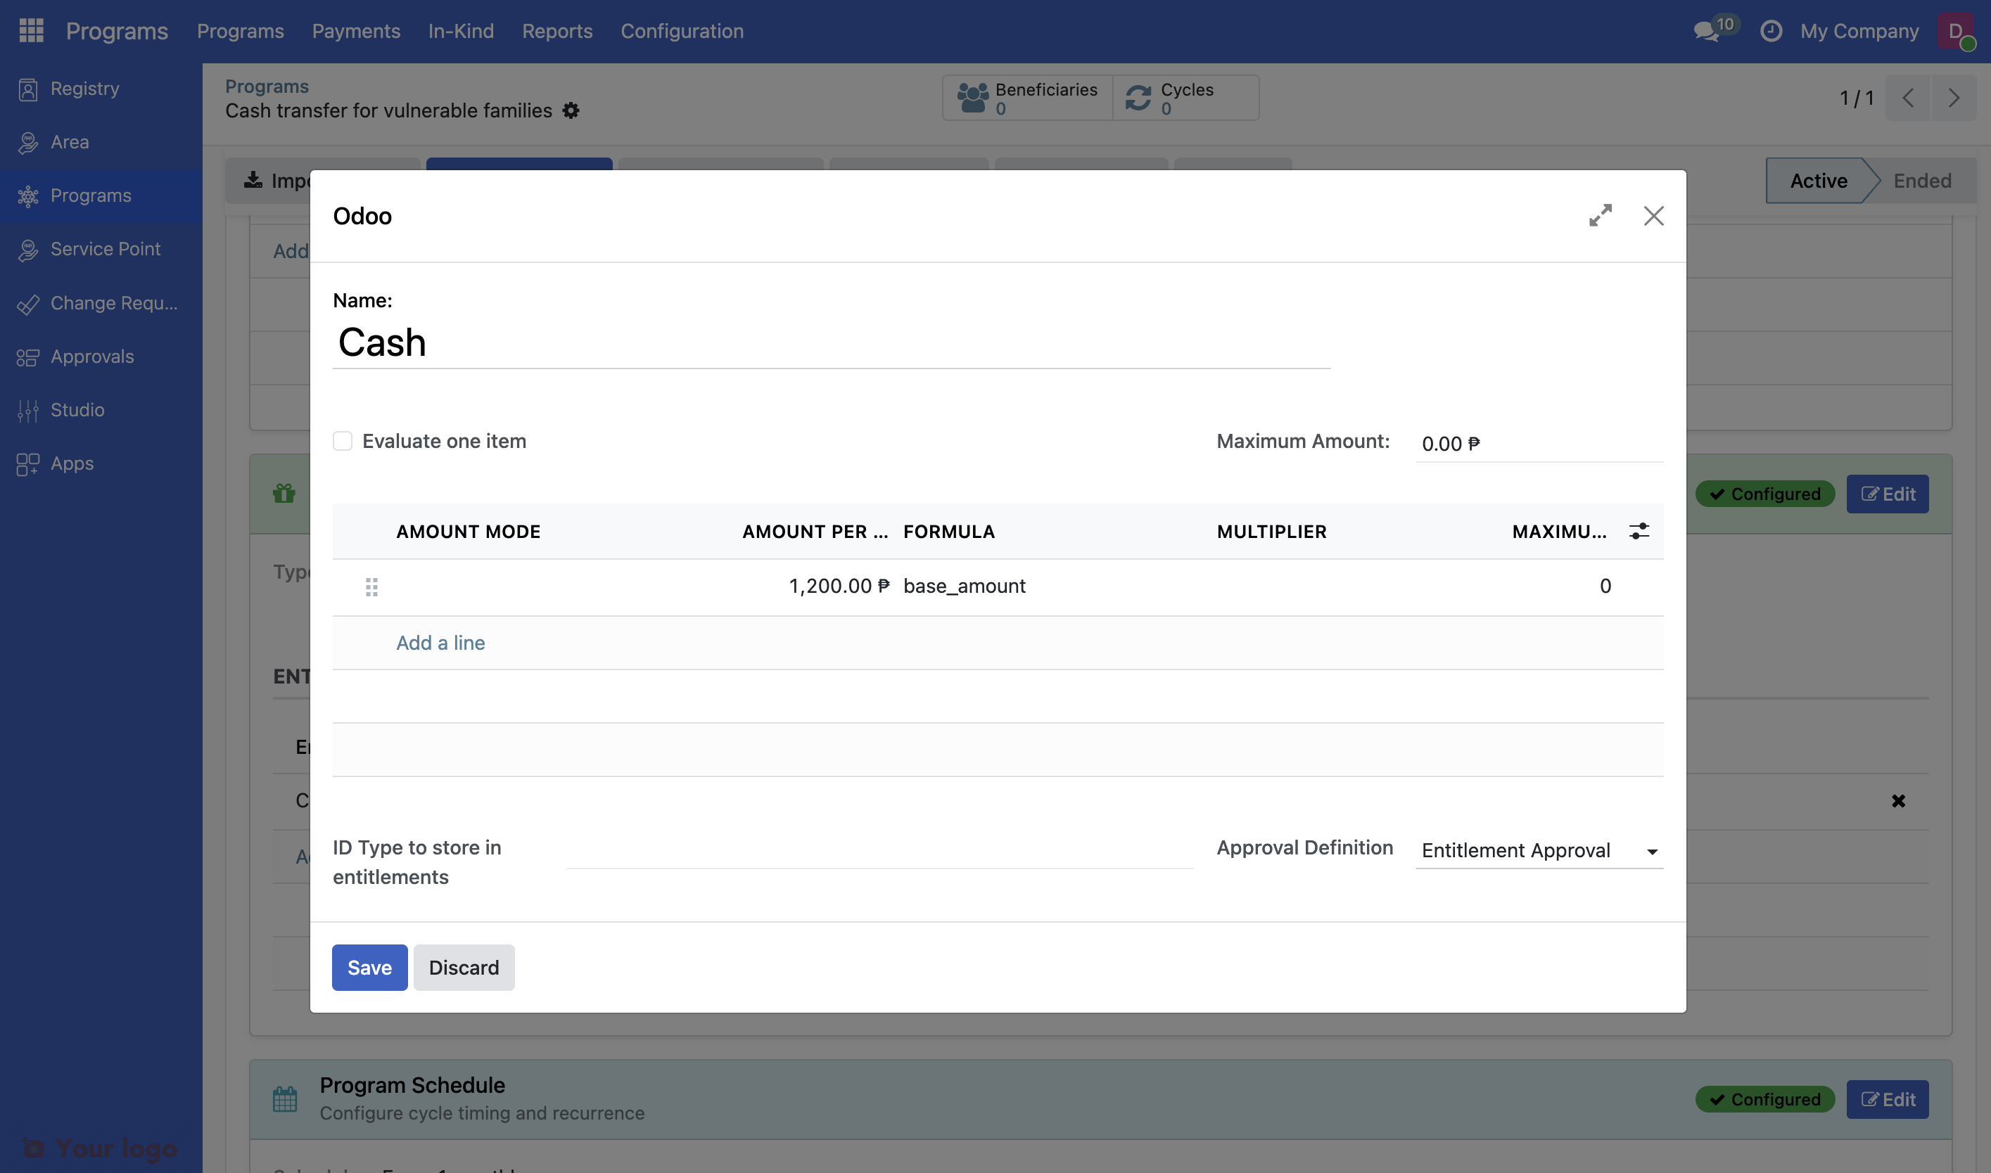Expand the dialog to full screen

pos(1600,216)
